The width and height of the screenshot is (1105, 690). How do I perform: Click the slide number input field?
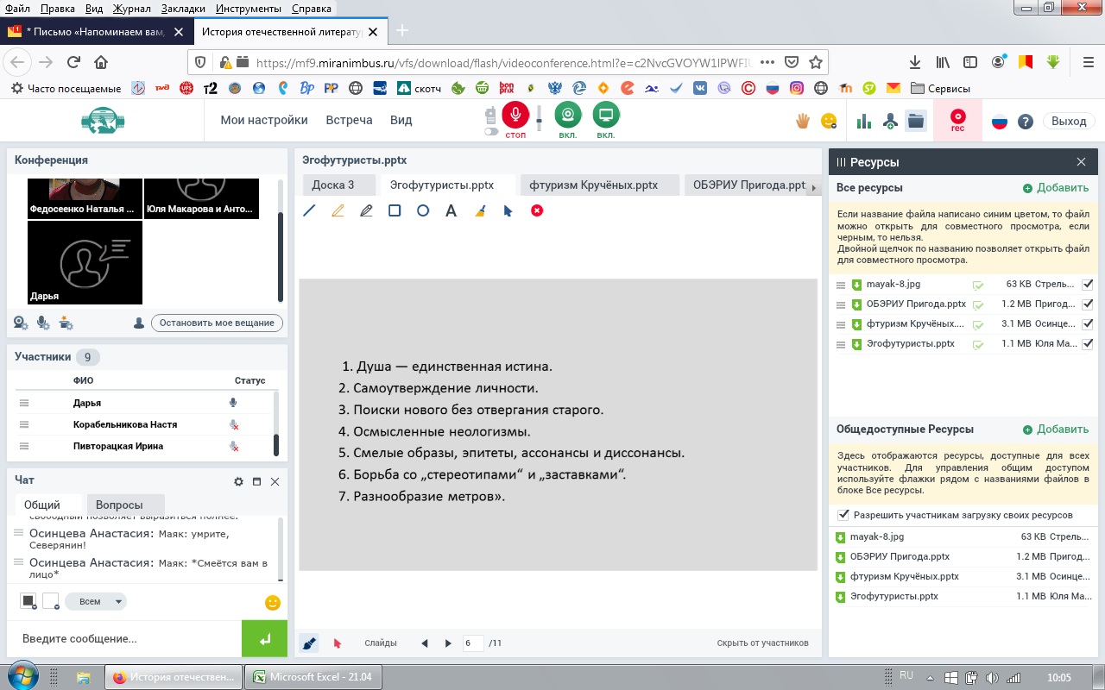pos(473,643)
